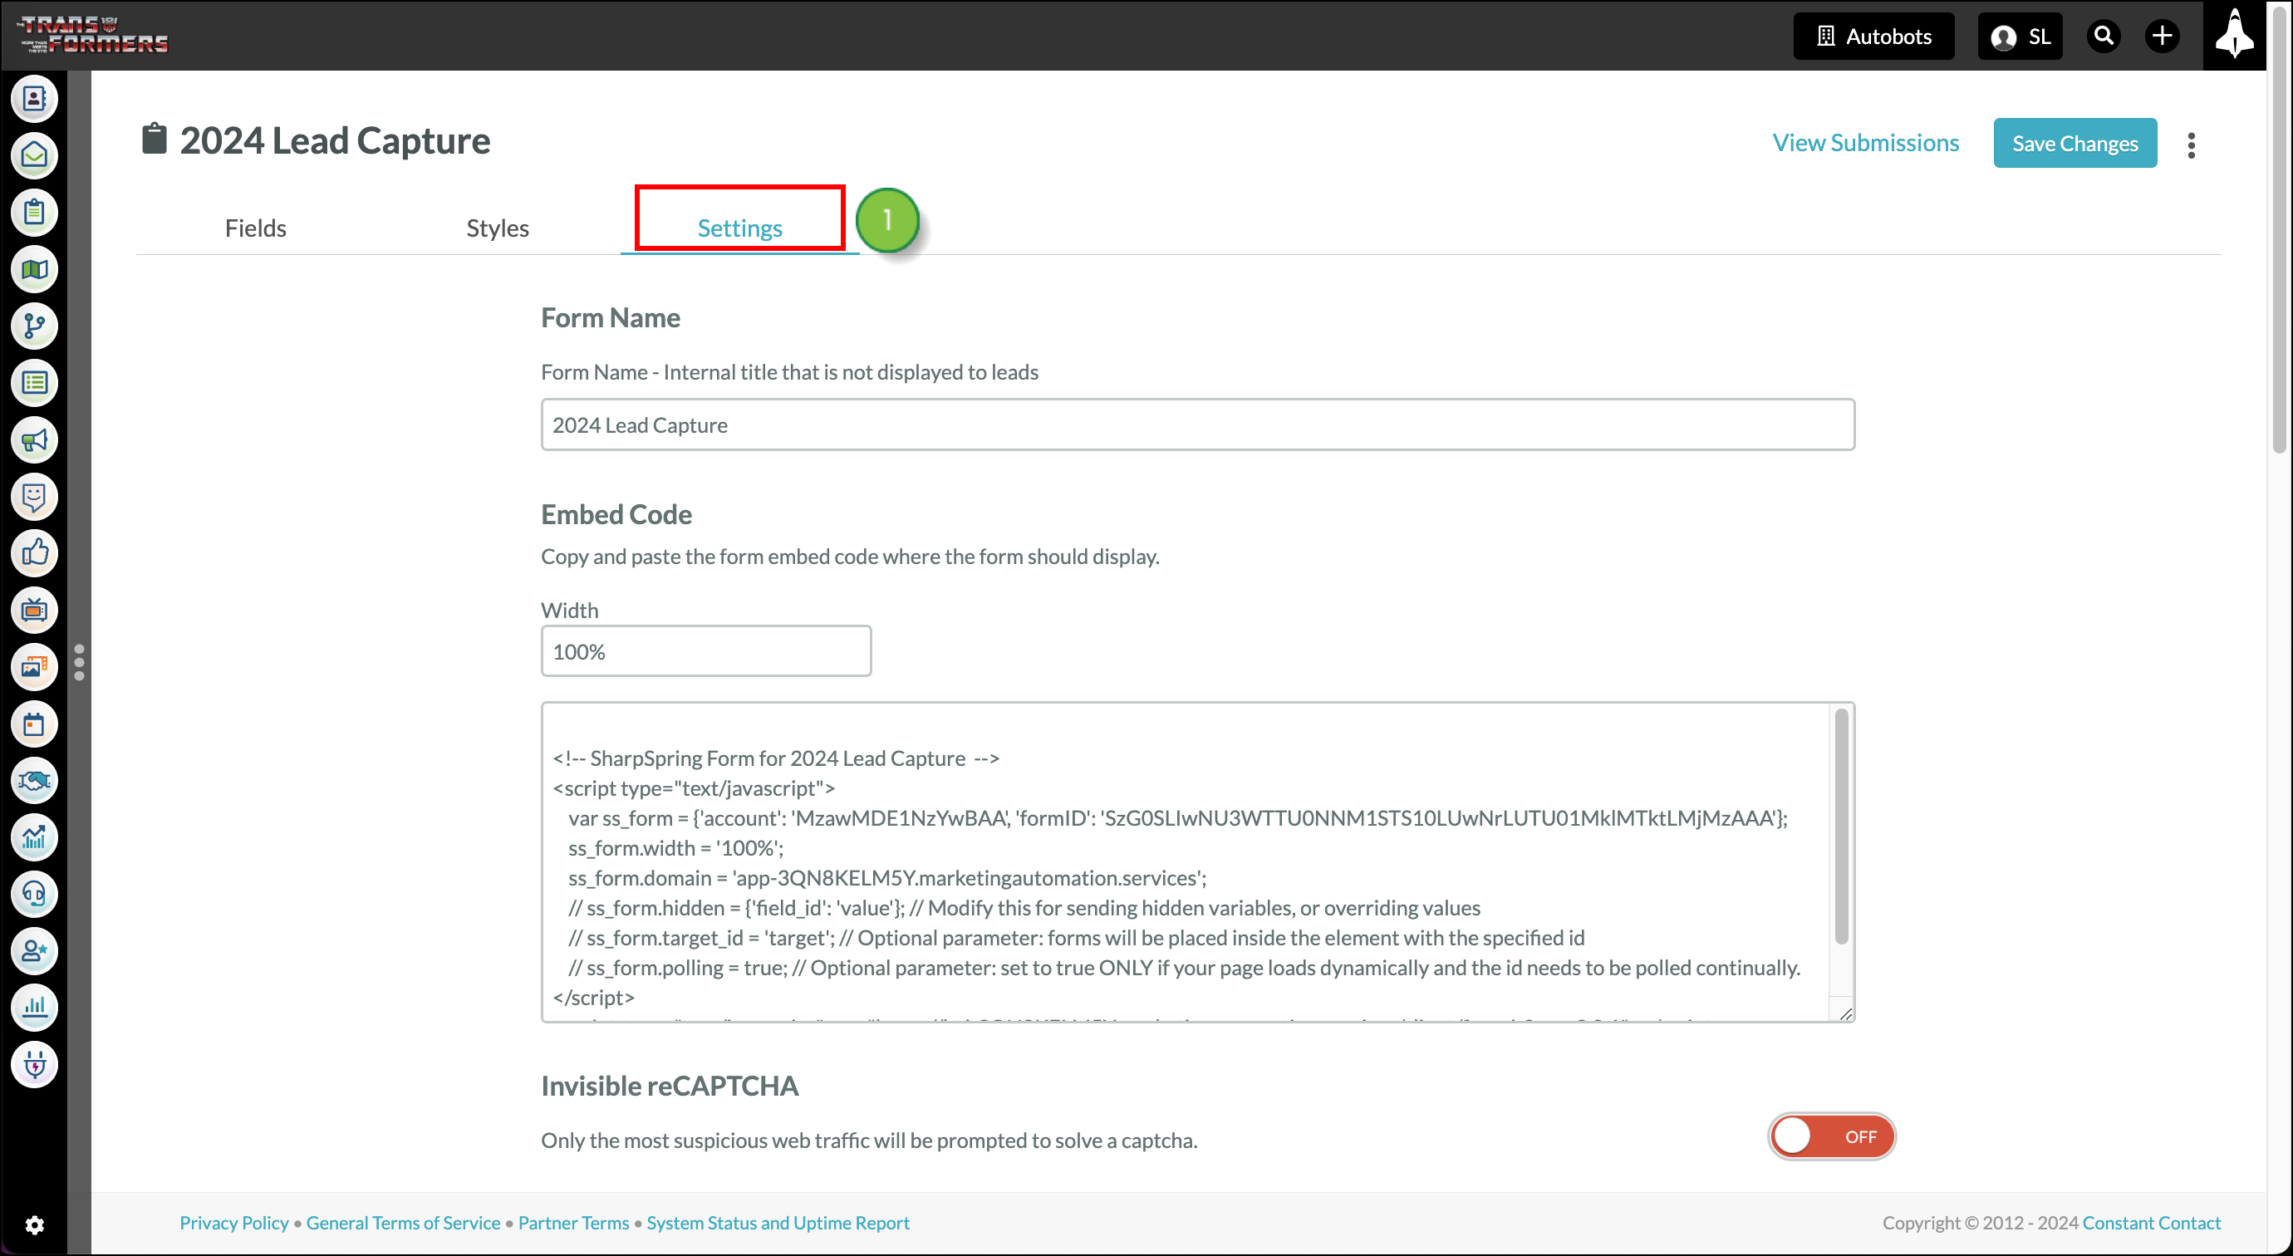Open the Campaigns megaphone sidebar icon
2293x1256 pixels.
pos(34,440)
